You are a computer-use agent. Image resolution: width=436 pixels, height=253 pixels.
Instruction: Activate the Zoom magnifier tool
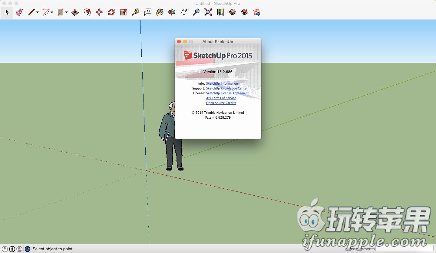click(196, 12)
